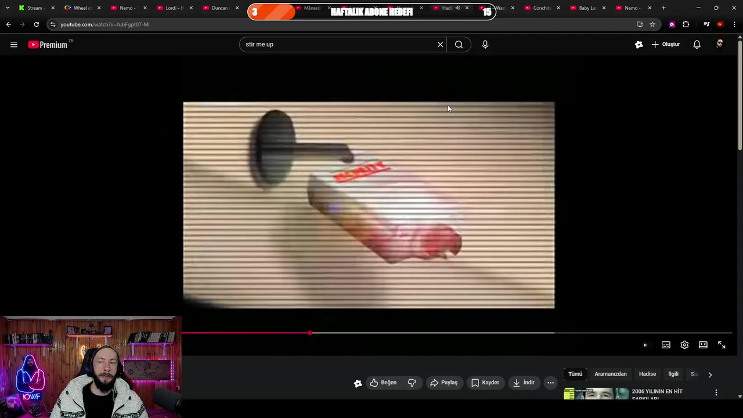
Task: Select the Hadise filter chip
Action: coord(647,374)
